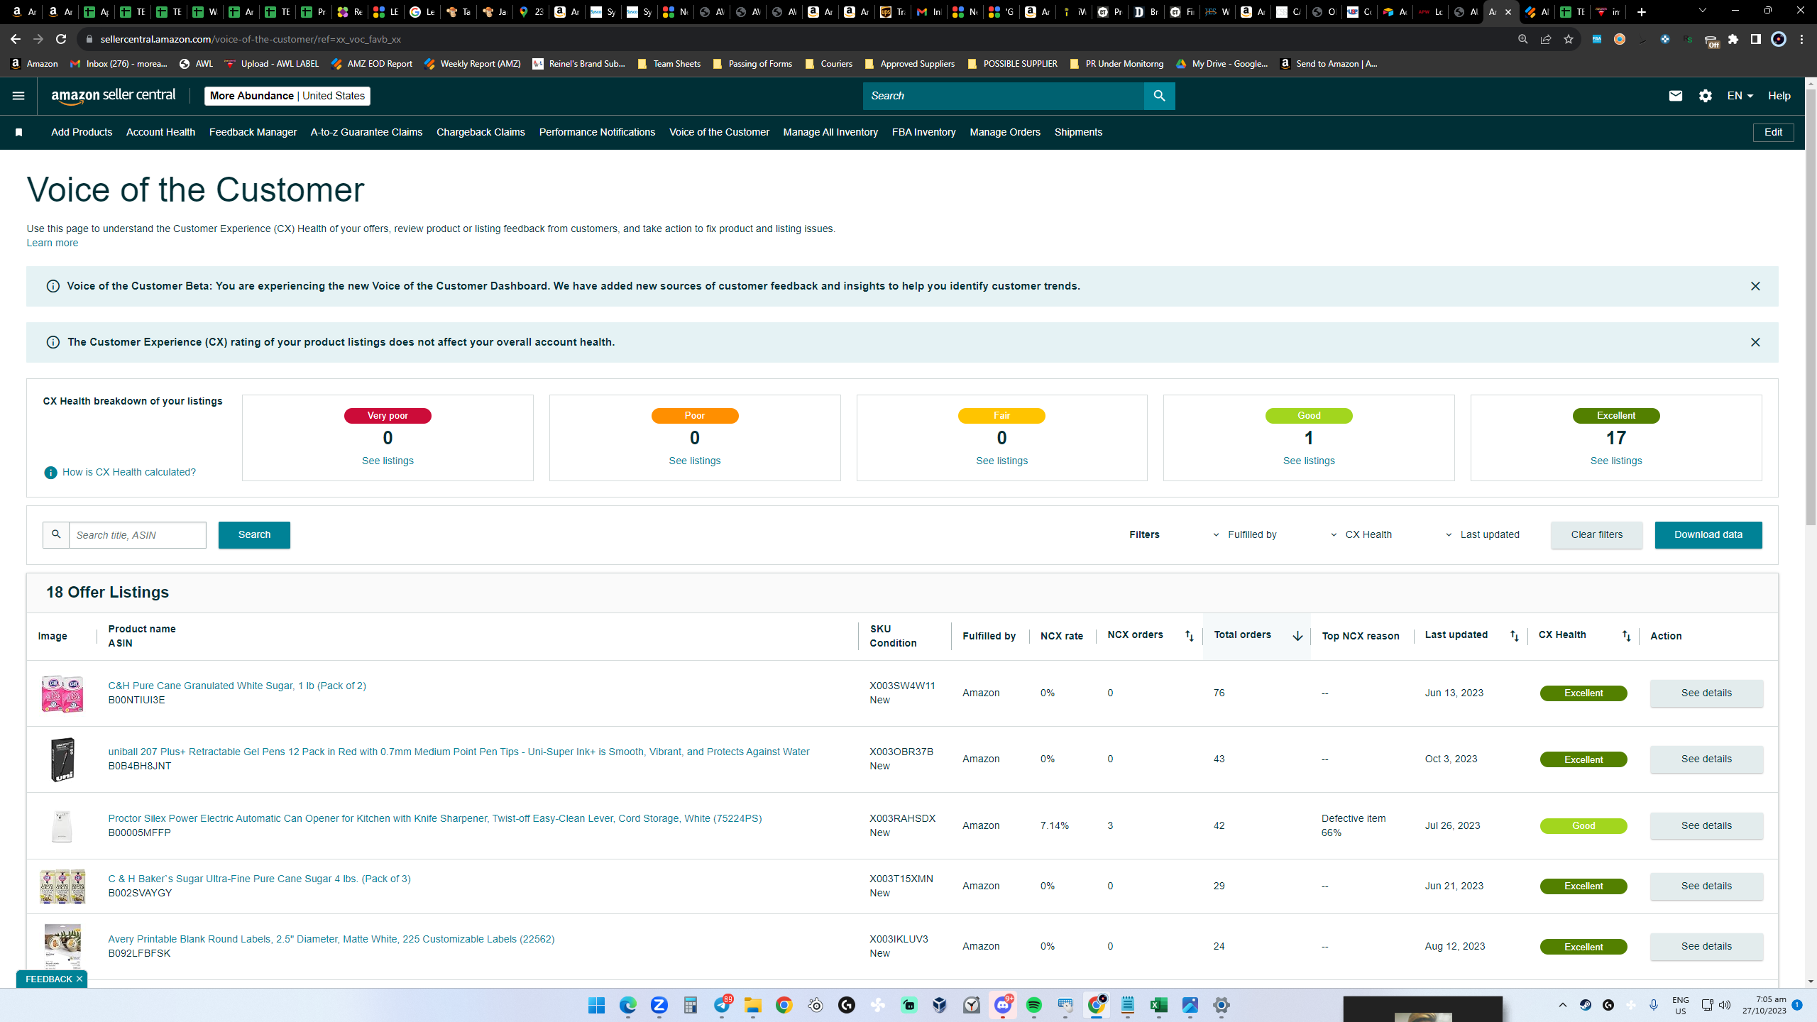Sort listings by Total orders arrow
1817x1022 pixels.
coord(1297,636)
